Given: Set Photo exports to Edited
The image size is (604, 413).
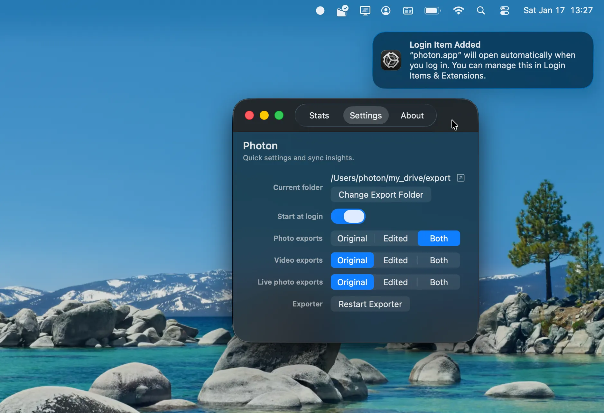Looking at the screenshot, I should pyautogui.click(x=395, y=238).
